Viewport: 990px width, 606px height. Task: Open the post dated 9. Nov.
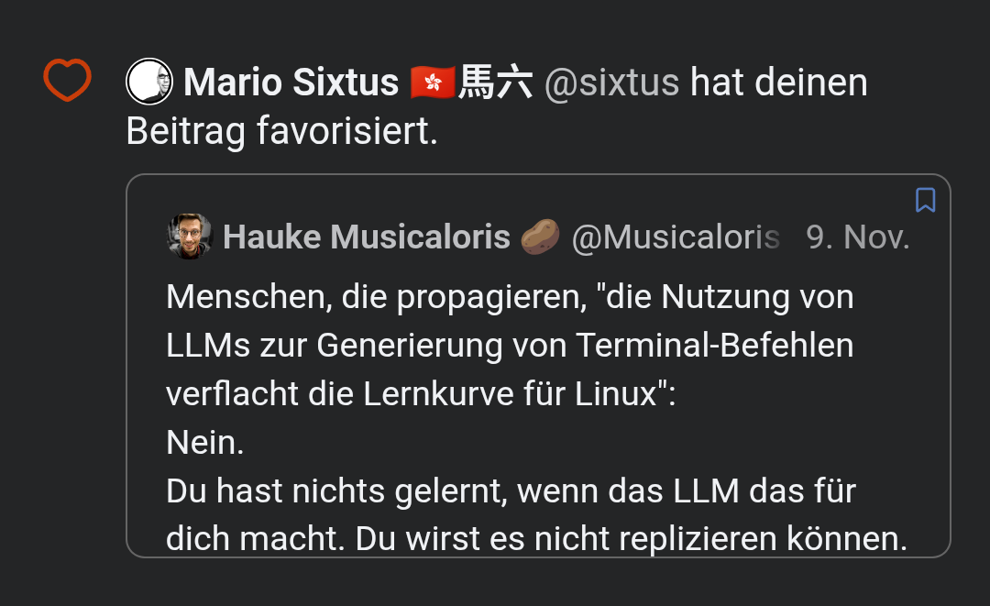pos(857,236)
